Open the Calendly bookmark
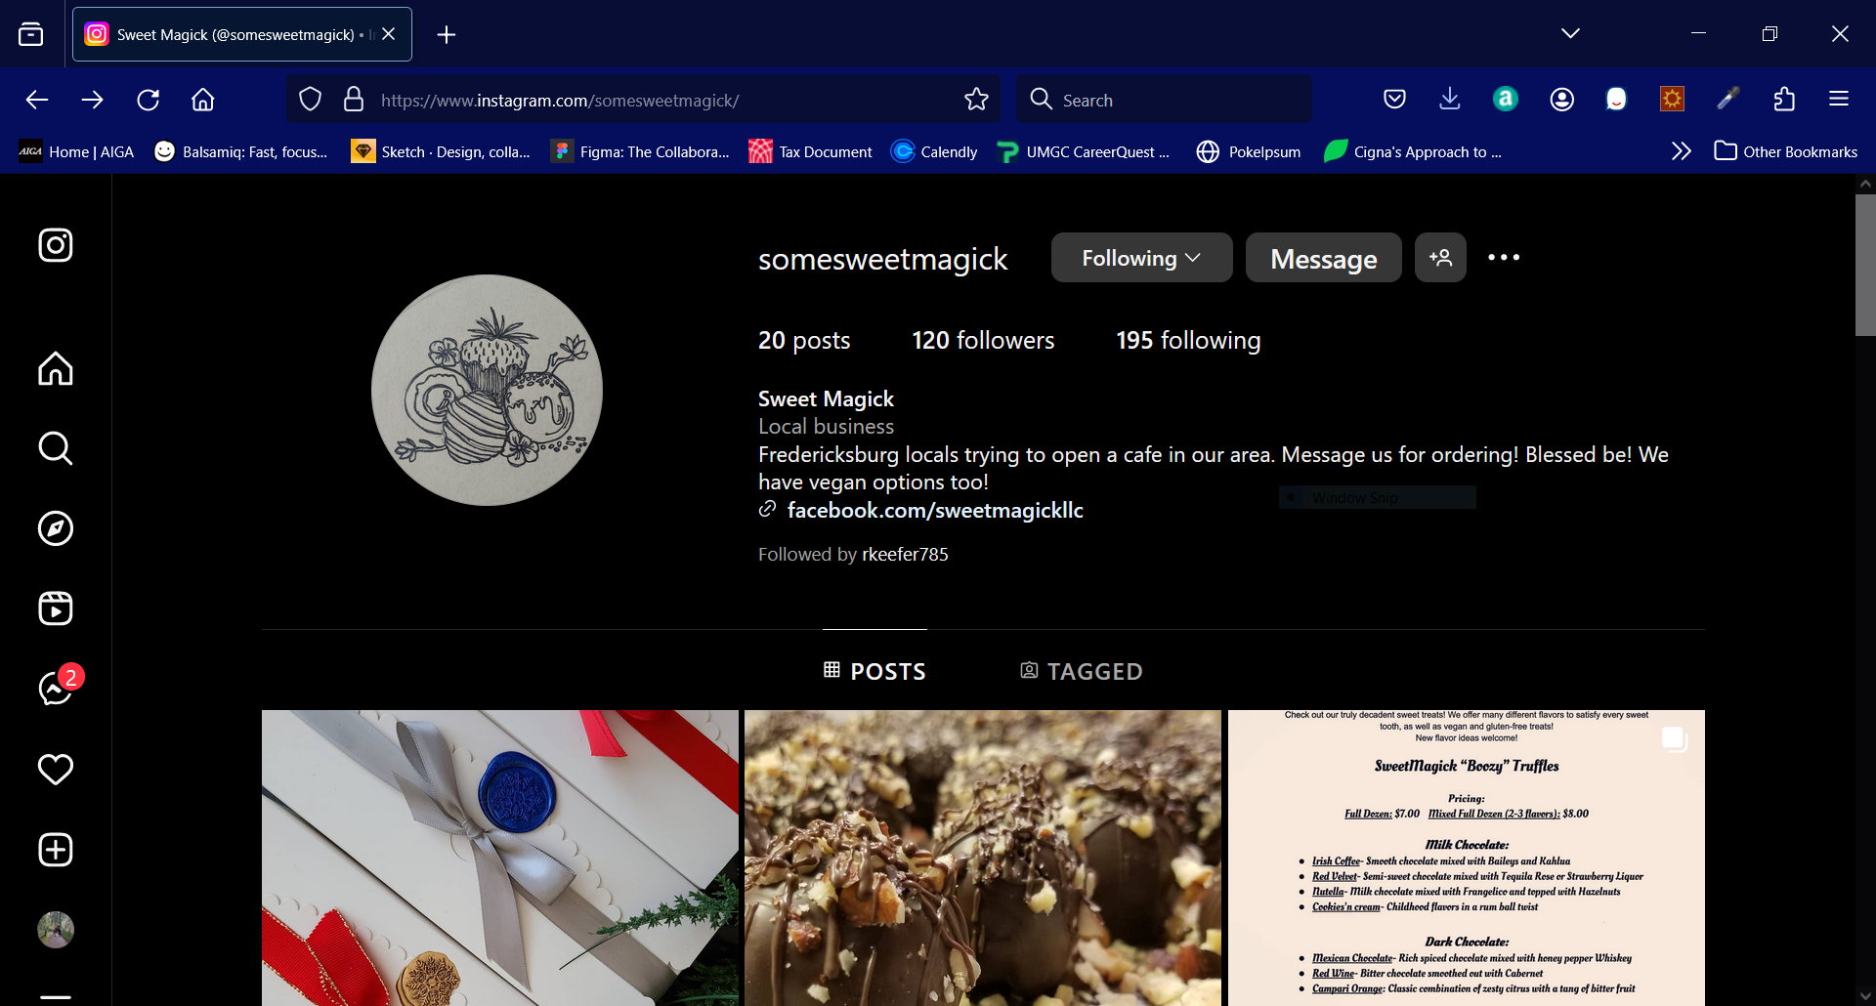 pos(934,151)
